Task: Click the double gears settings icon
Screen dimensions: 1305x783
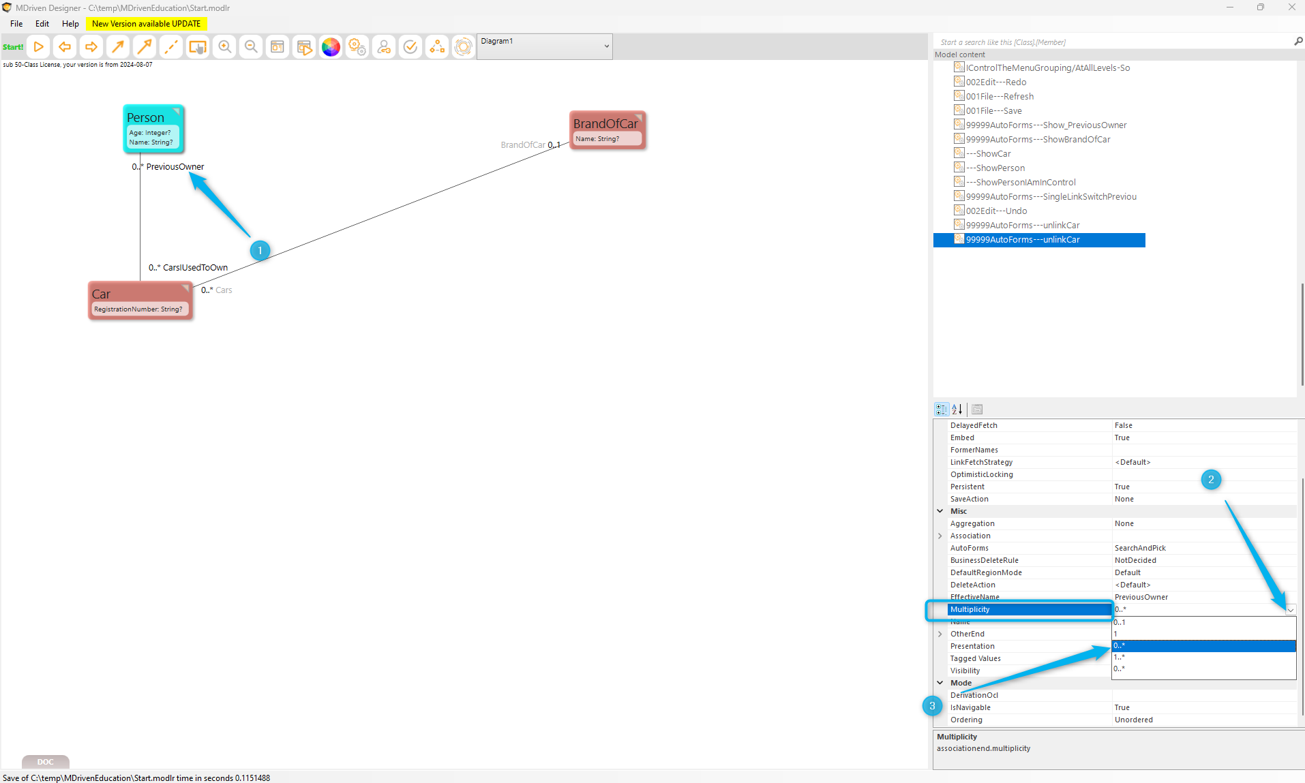Action: (357, 47)
